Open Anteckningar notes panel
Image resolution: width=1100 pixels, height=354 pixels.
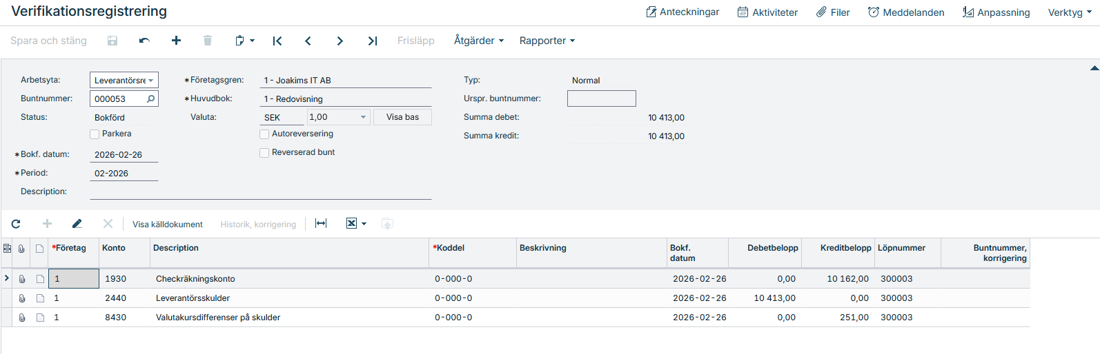pos(682,12)
